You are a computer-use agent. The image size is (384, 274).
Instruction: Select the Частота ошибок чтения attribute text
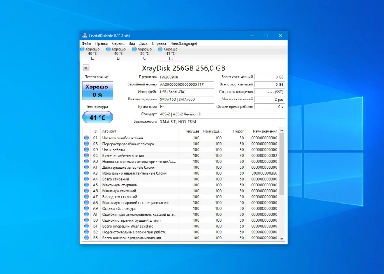click(123, 138)
